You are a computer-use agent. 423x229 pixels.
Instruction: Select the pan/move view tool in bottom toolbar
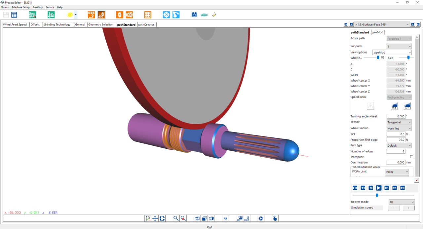coord(155,218)
